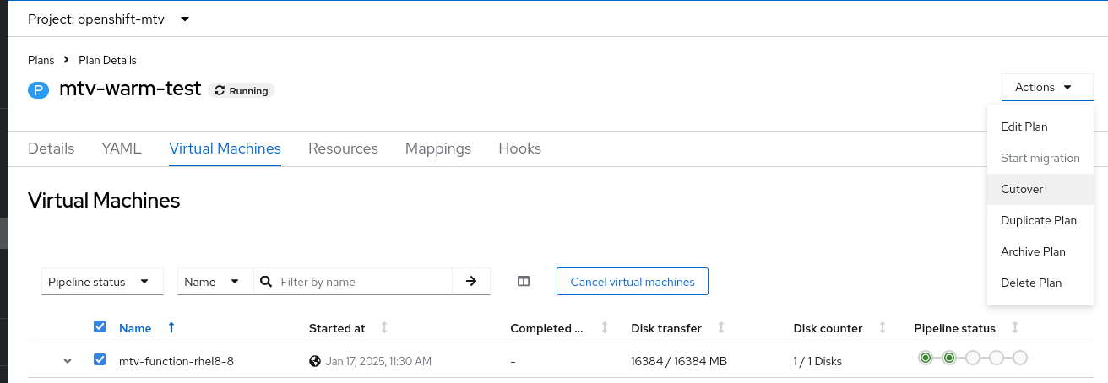Sort by Name column arrow
Screen dimensions: 1108x383
point(171,328)
